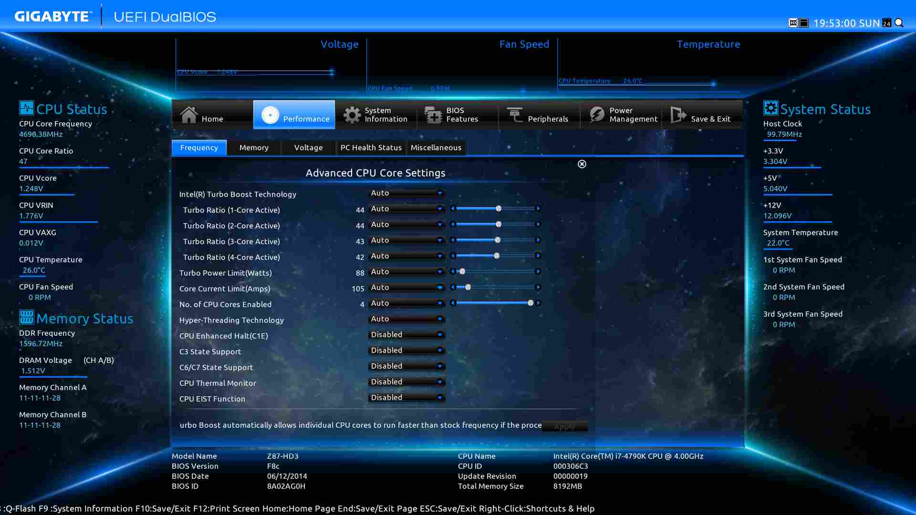Open System Information gear icon
The image size is (916, 515).
[x=352, y=115]
